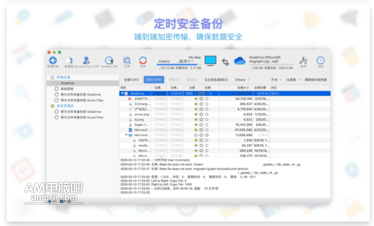Image resolution: width=374 pixels, height=226 pixels.
Task: Click sync icon beside 数码荔枝
Action: 56,89
